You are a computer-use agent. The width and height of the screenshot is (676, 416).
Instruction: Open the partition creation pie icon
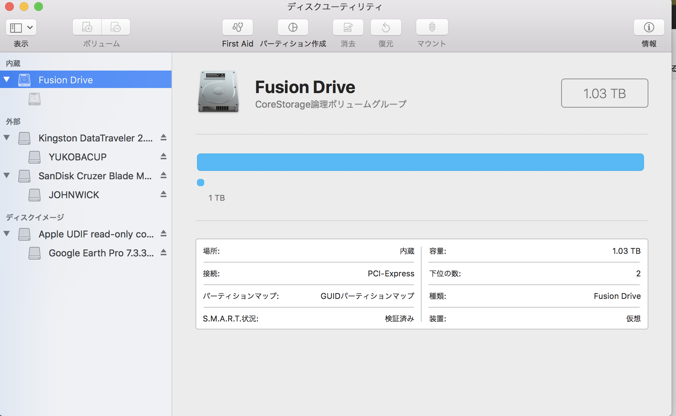(x=293, y=27)
